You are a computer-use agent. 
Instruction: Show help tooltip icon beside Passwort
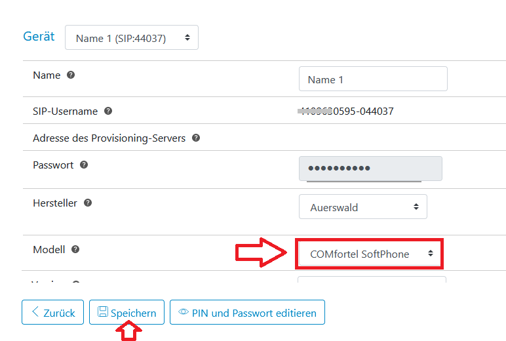(84, 165)
